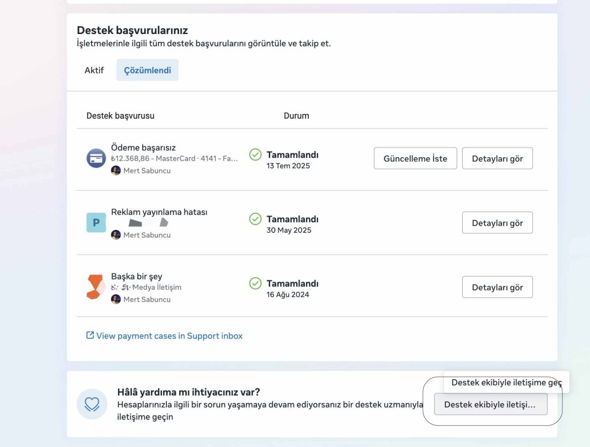Switch to the Aktif tab
Screen dimensions: 590x447
click(x=94, y=70)
